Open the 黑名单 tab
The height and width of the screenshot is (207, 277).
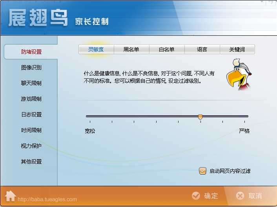131,49
